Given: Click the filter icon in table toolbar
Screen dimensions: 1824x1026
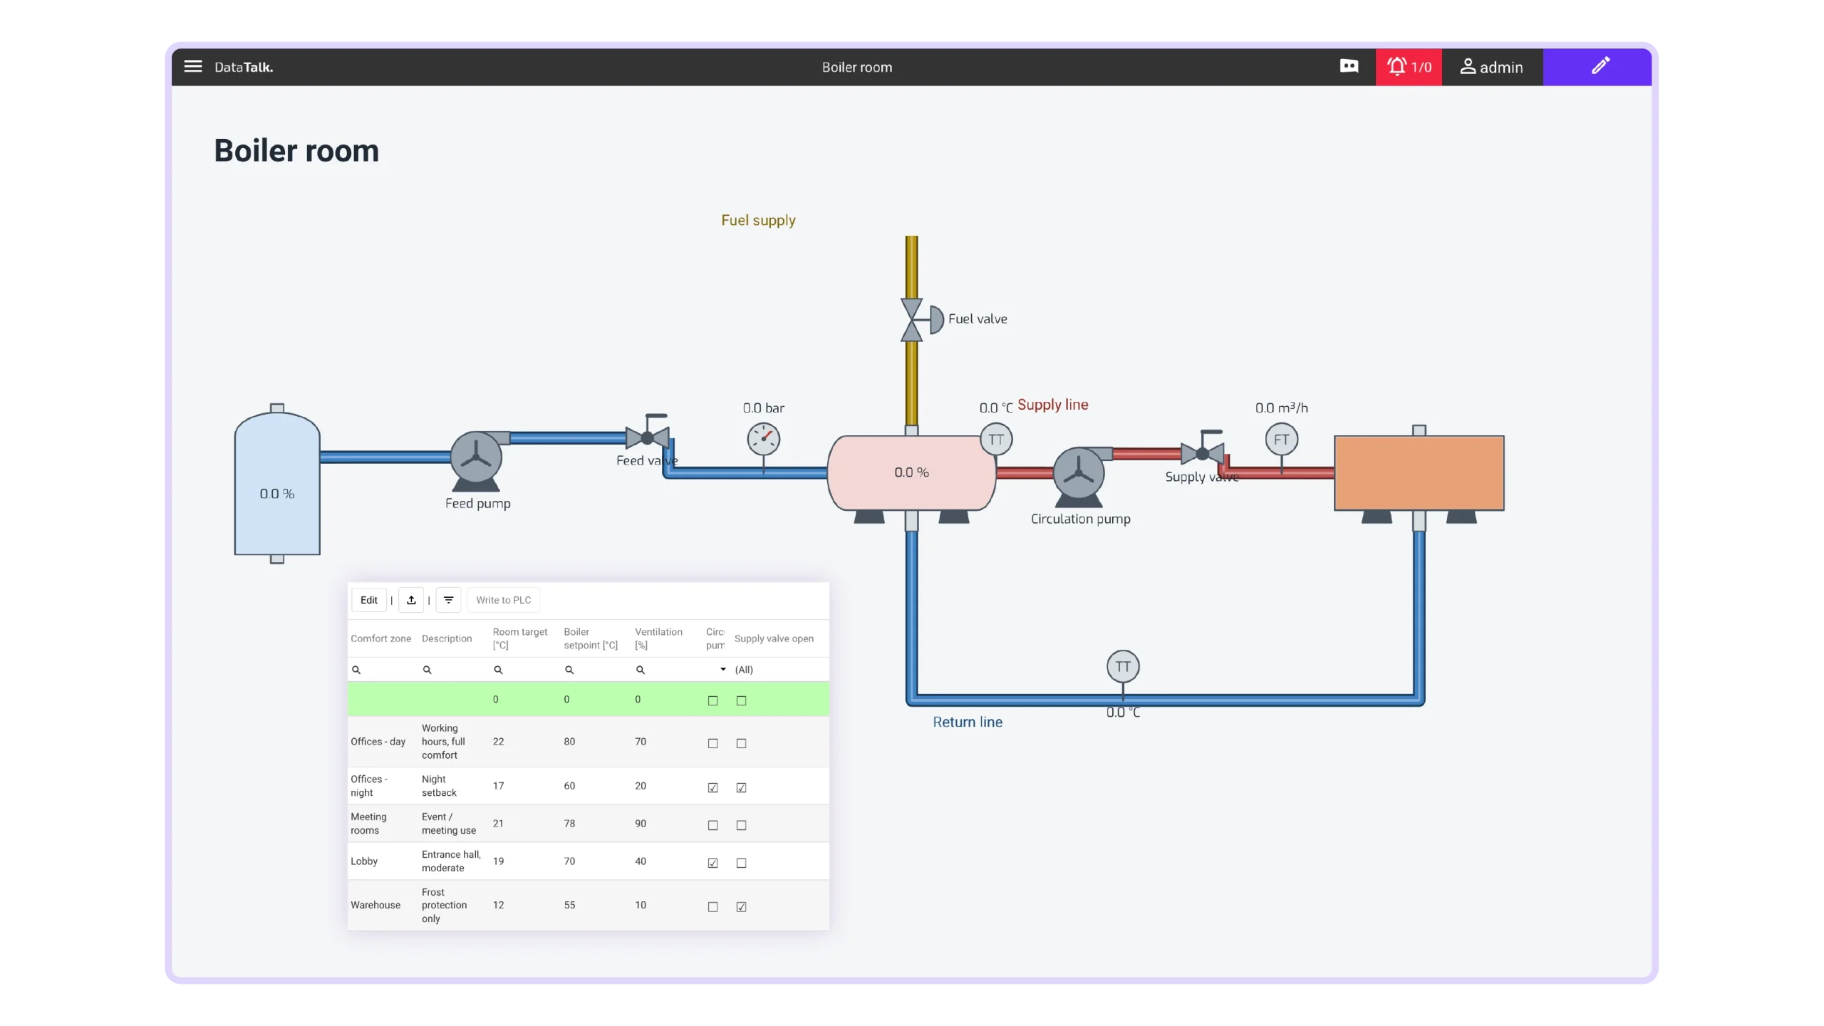Looking at the screenshot, I should coord(448,600).
